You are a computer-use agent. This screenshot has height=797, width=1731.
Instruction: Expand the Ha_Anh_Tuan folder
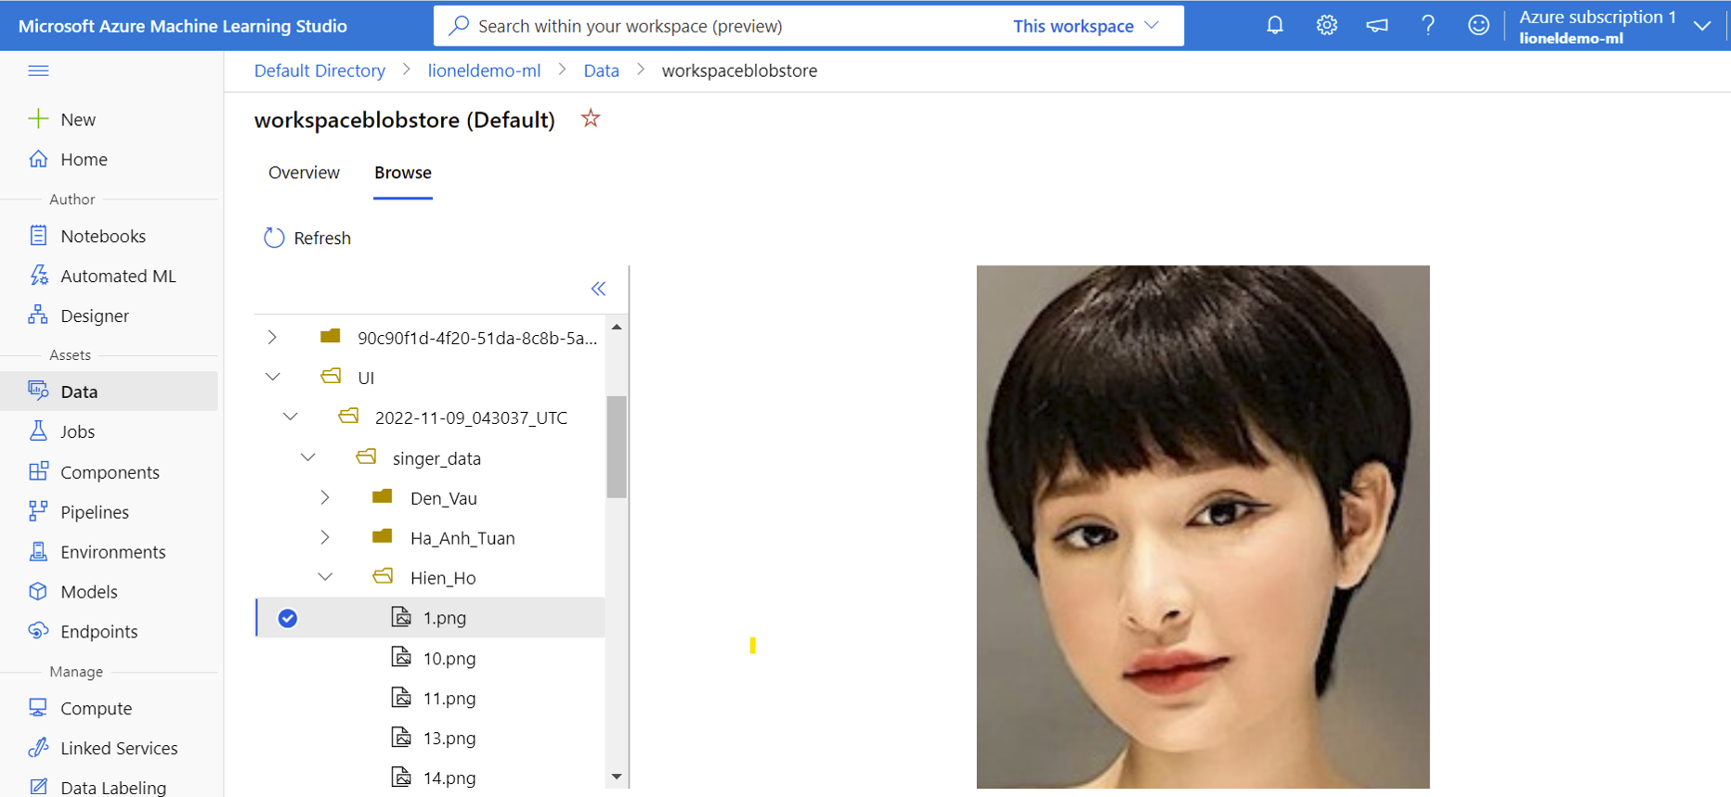click(x=325, y=537)
